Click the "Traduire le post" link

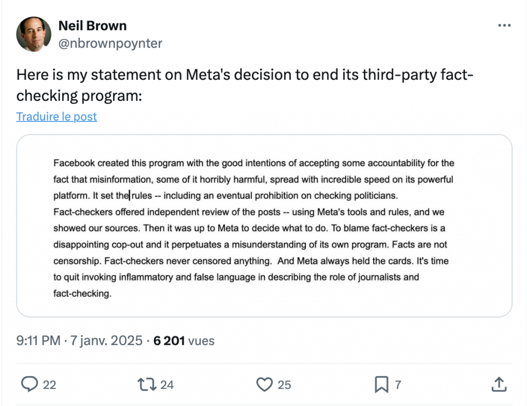57,116
